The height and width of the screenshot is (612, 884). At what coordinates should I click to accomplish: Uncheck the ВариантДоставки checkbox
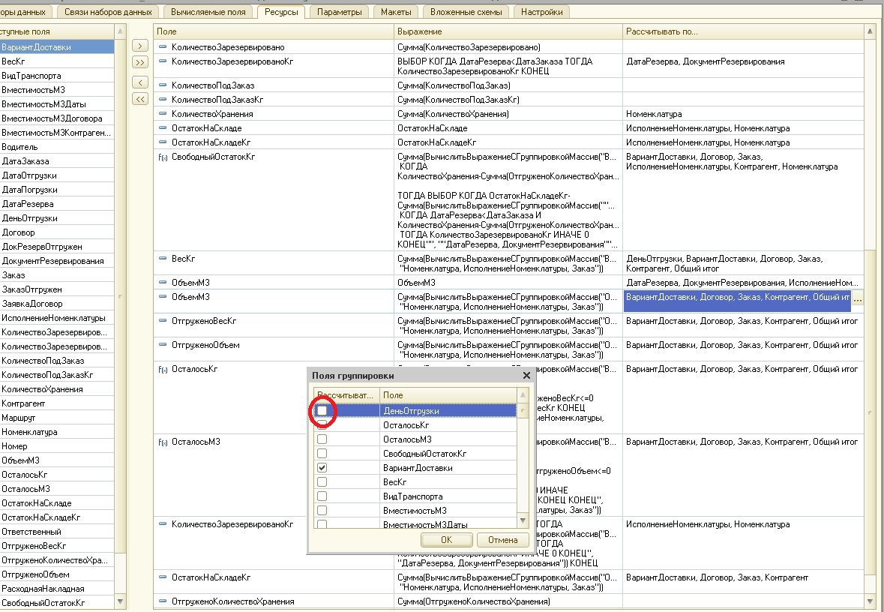(322, 467)
